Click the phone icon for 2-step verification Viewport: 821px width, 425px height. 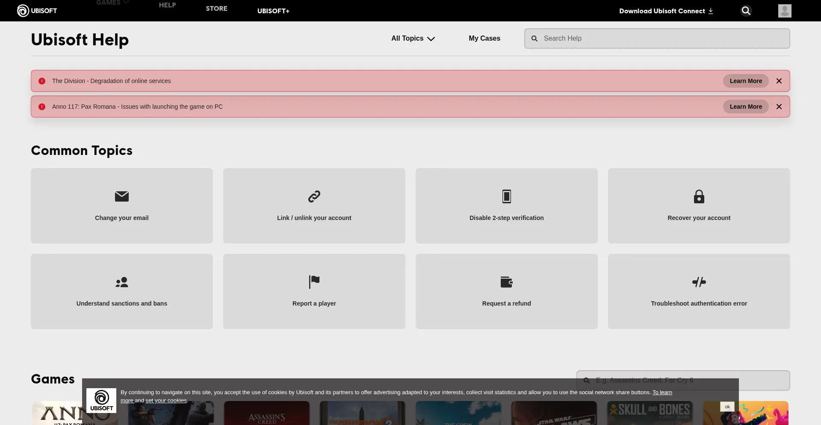coord(506,196)
